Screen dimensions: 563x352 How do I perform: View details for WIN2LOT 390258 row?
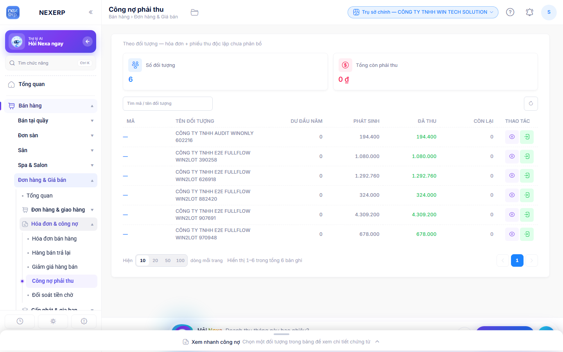click(512, 156)
